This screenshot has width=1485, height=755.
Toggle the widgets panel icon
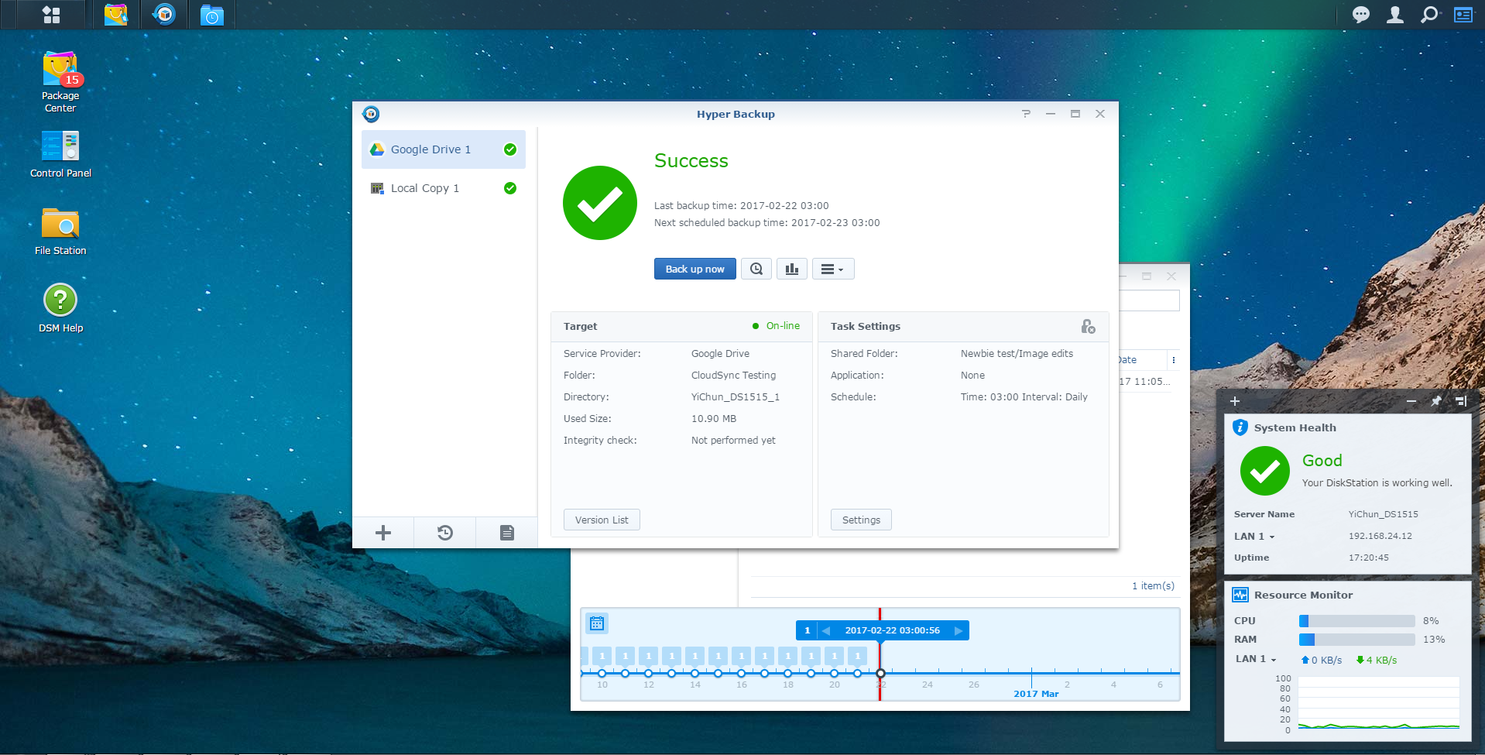pyautogui.click(x=1463, y=15)
